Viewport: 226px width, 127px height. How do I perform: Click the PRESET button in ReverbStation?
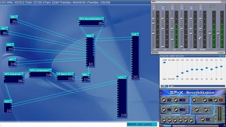point(167,126)
